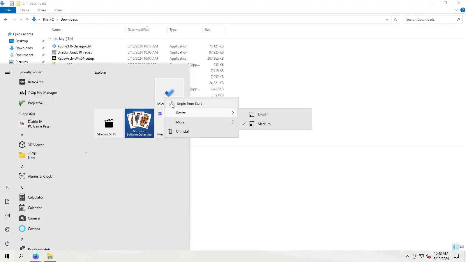Sort by Size column header
Image resolution: width=466 pixels, height=262 pixels.
click(x=207, y=30)
